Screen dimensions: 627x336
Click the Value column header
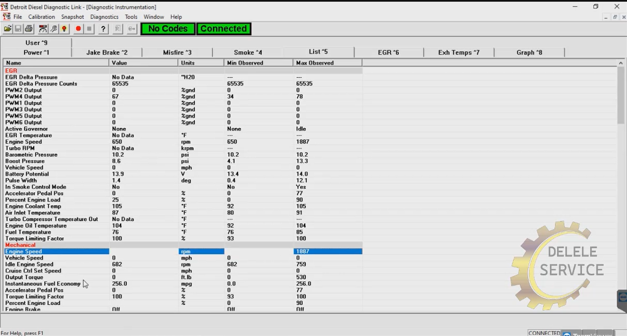tap(143, 63)
